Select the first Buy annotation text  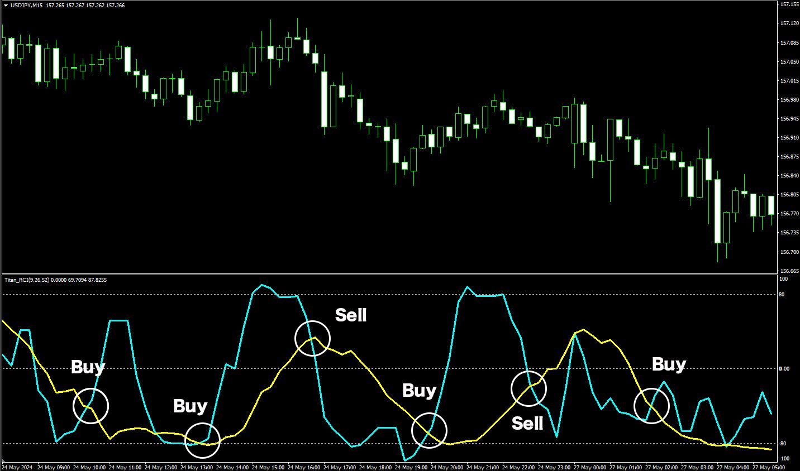(x=88, y=367)
